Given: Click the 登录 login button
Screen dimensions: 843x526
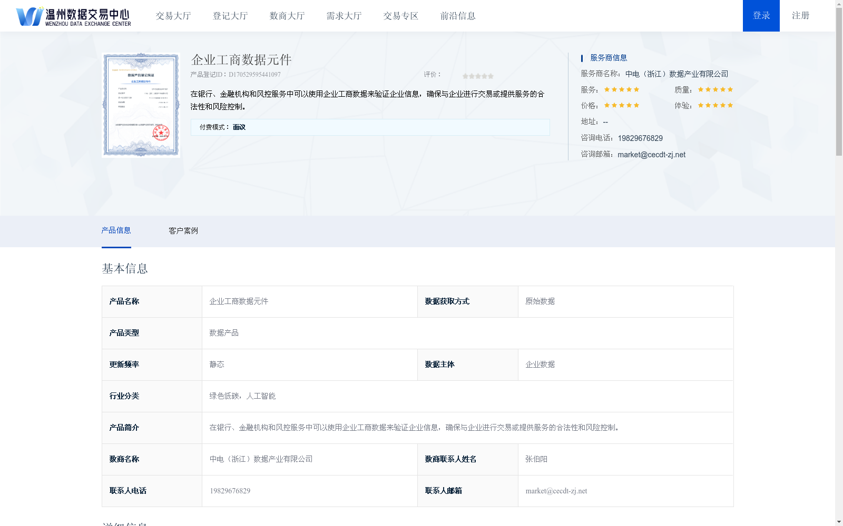Looking at the screenshot, I should (x=761, y=16).
